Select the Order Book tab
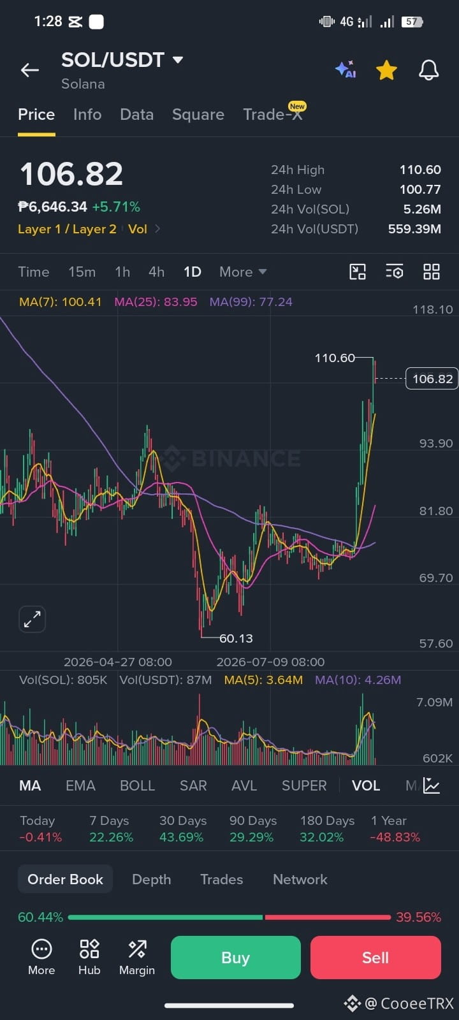Image resolution: width=459 pixels, height=1020 pixels. click(x=65, y=879)
